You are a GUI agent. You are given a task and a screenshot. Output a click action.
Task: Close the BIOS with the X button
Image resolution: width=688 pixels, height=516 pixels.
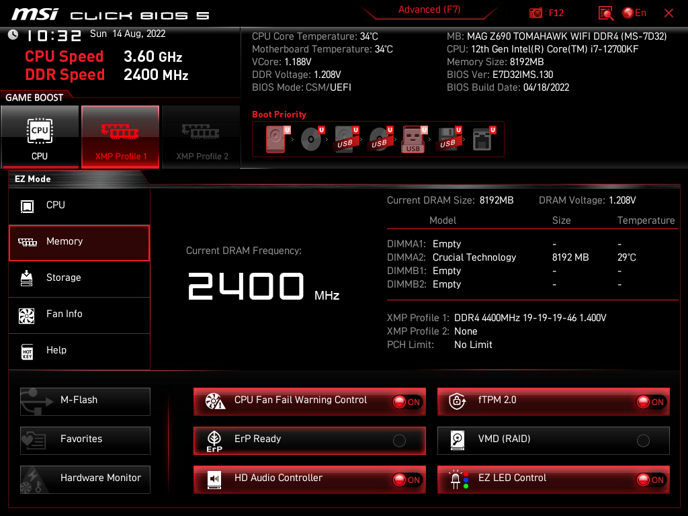click(x=669, y=13)
